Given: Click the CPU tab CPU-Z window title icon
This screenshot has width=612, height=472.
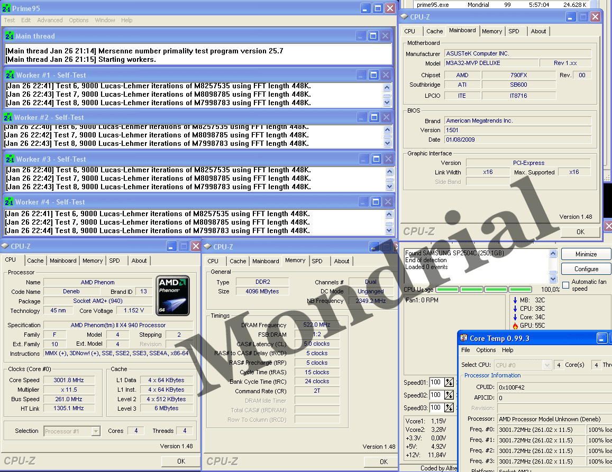Looking at the screenshot, I should (5, 246).
